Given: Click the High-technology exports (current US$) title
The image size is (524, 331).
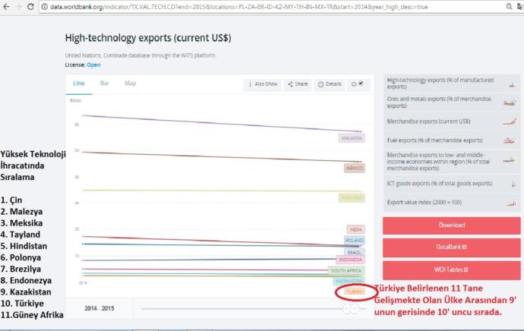Looking at the screenshot, I should point(148,38).
